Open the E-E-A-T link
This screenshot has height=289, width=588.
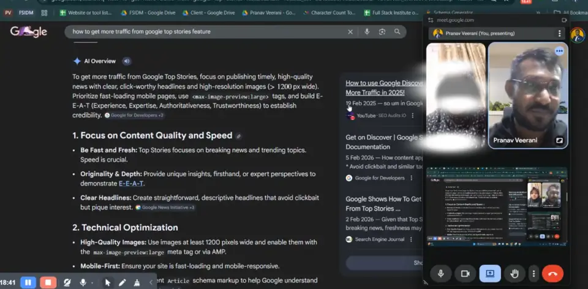(x=131, y=184)
